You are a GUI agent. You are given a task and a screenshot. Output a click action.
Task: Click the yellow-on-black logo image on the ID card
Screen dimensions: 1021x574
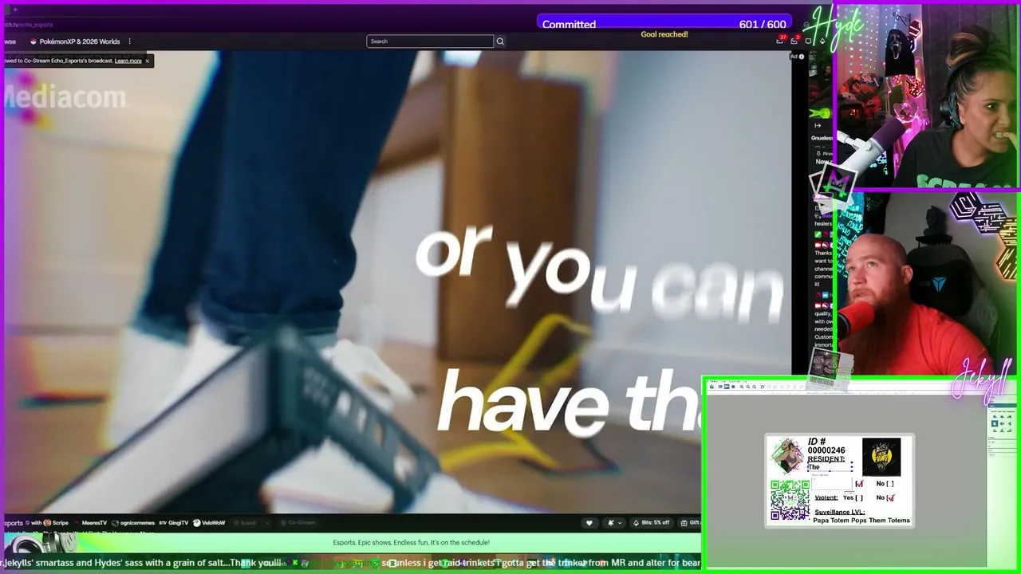click(x=881, y=457)
